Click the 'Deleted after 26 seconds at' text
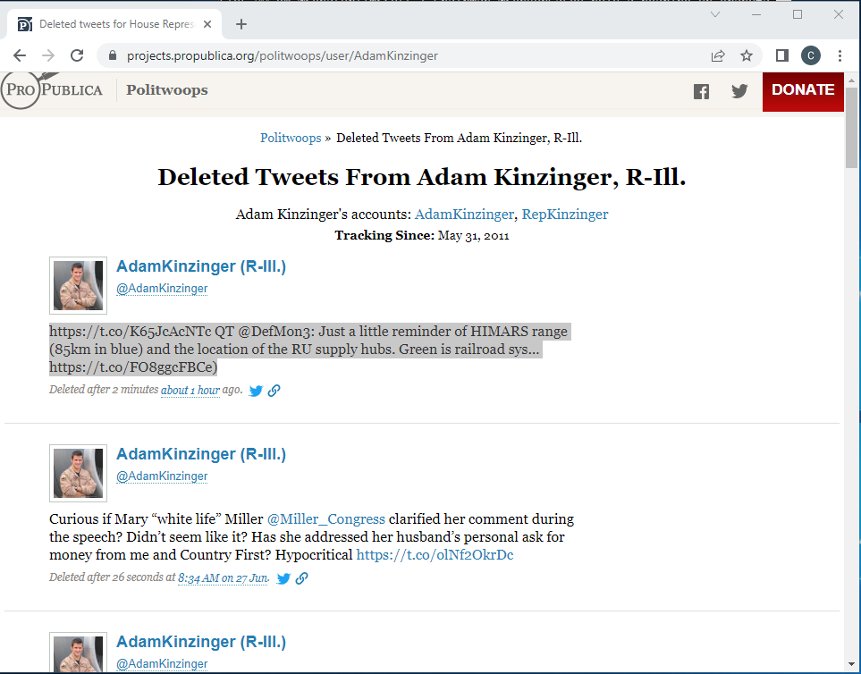 pyautogui.click(x=112, y=577)
